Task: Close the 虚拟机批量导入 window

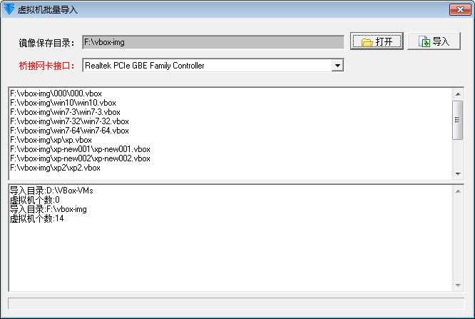Action: (x=460, y=10)
